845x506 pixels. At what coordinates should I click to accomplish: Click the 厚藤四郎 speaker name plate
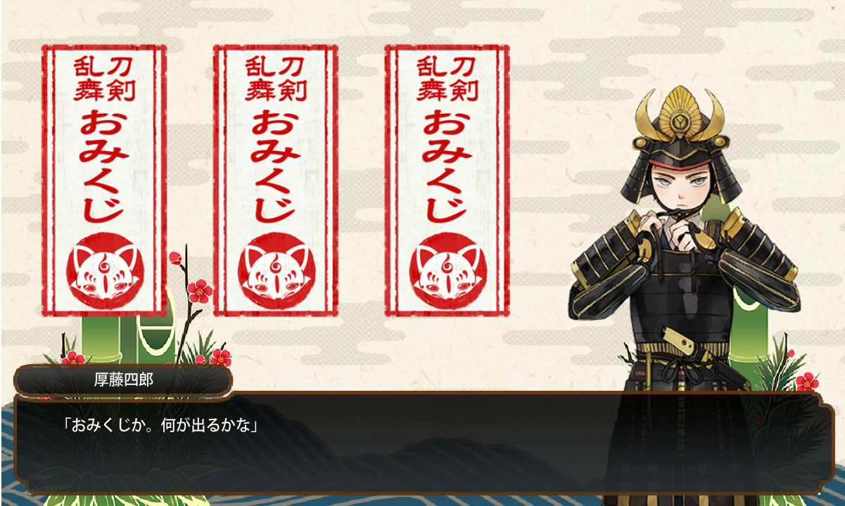[x=123, y=381]
